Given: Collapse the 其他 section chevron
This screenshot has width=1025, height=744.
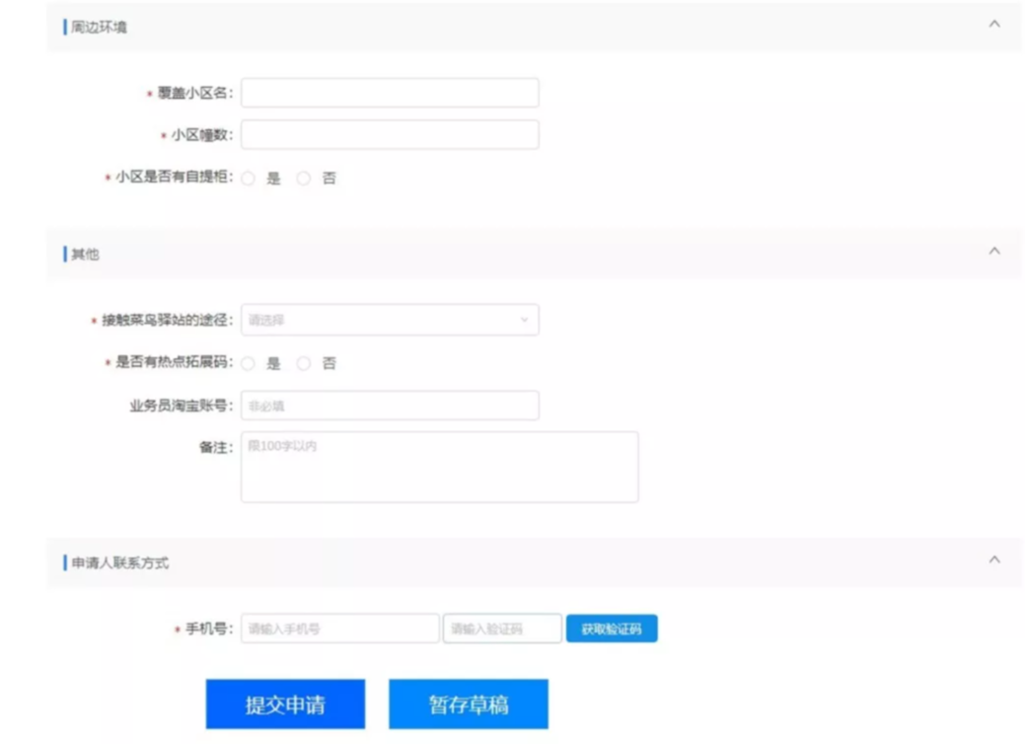Looking at the screenshot, I should 993,252.
